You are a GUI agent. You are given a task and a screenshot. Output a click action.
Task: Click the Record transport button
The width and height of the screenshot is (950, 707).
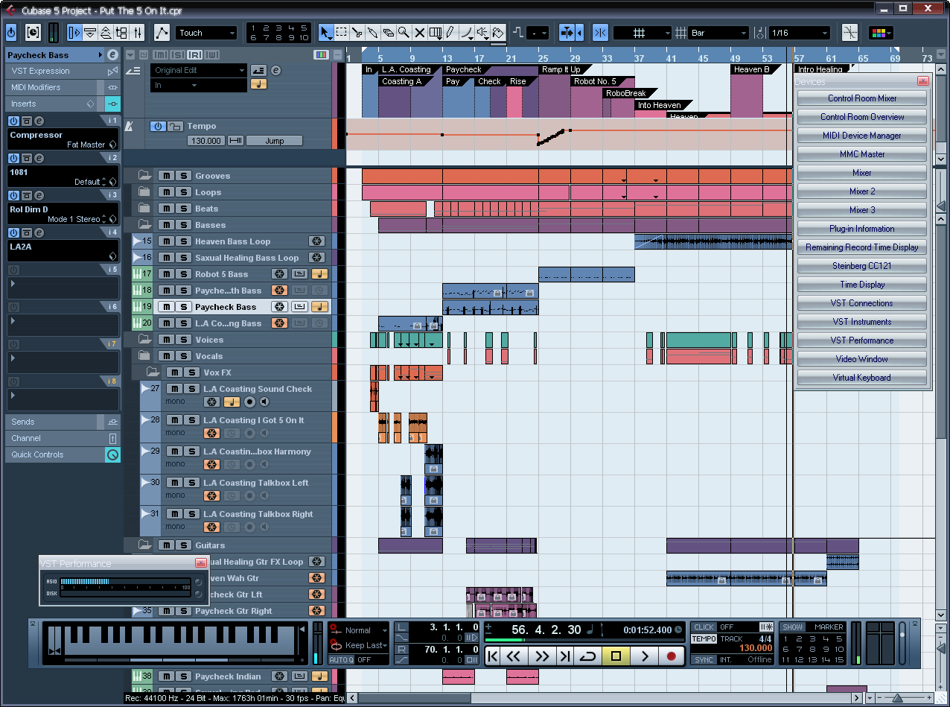(671, 656)
